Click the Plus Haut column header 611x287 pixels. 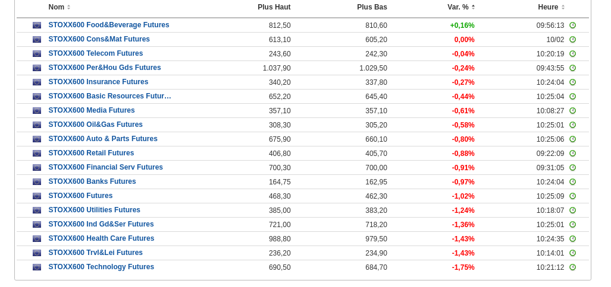274,7
